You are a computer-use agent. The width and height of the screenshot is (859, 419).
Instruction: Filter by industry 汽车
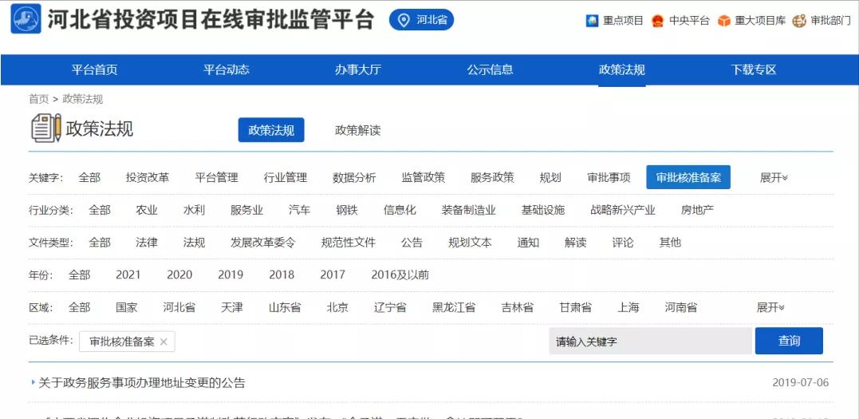click(300, 210)
